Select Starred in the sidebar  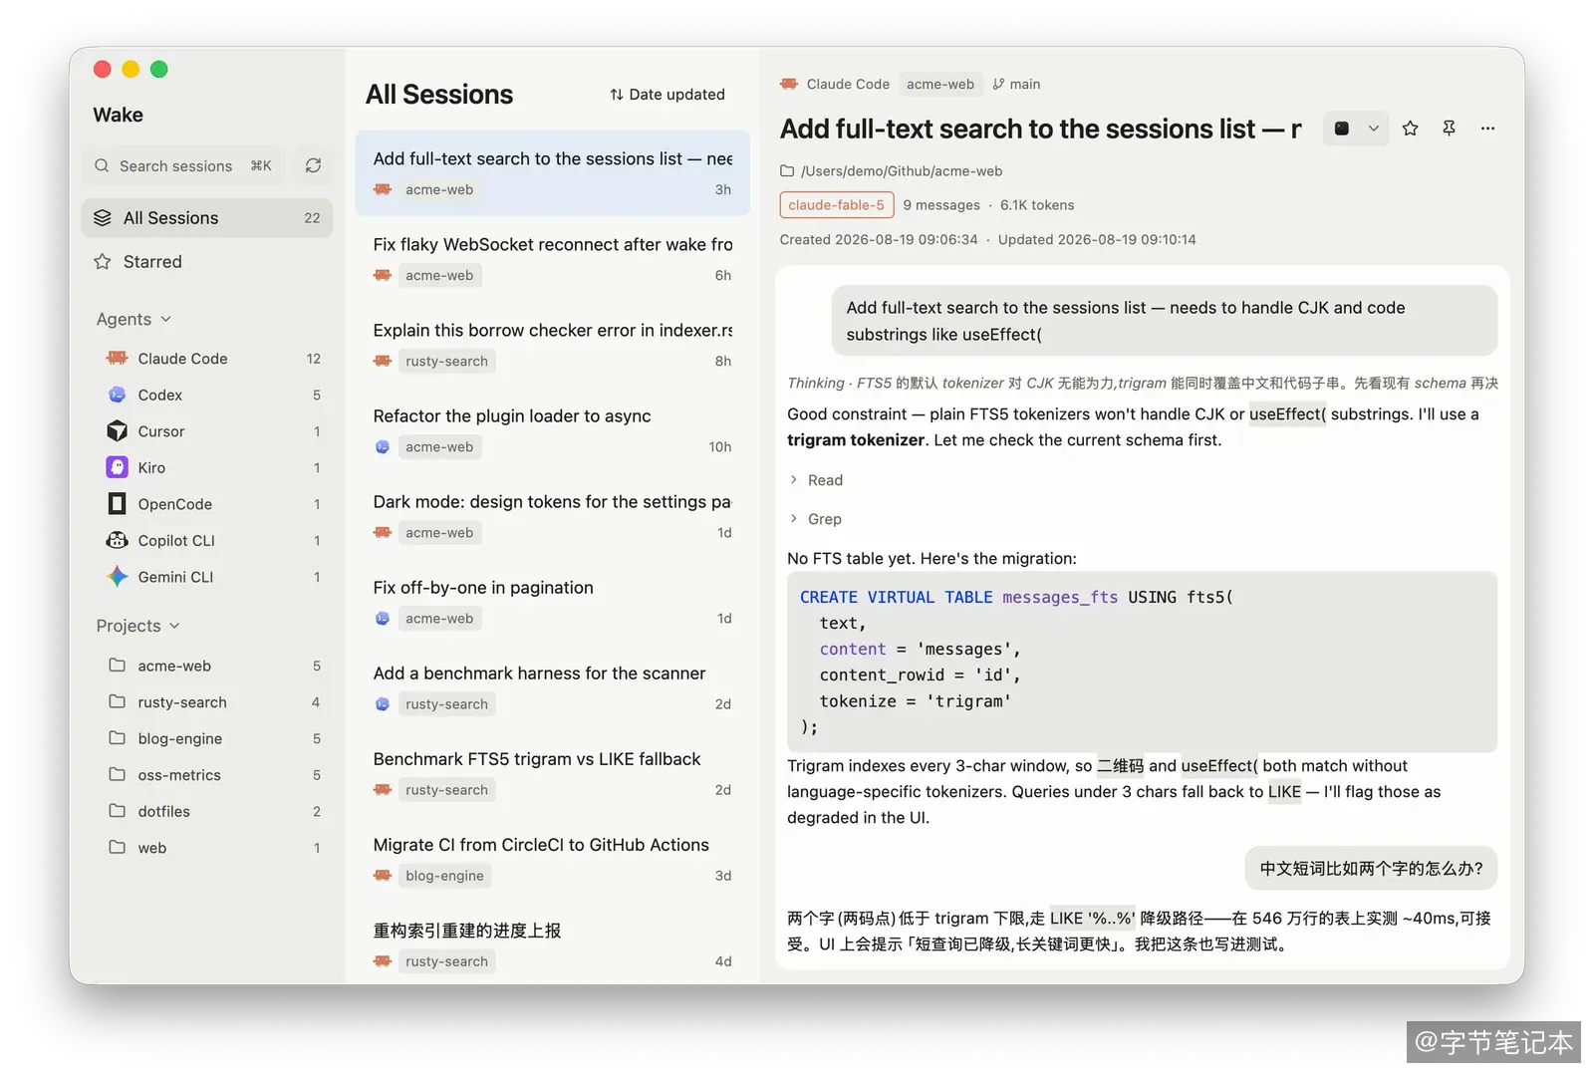[x=207, y=261]
